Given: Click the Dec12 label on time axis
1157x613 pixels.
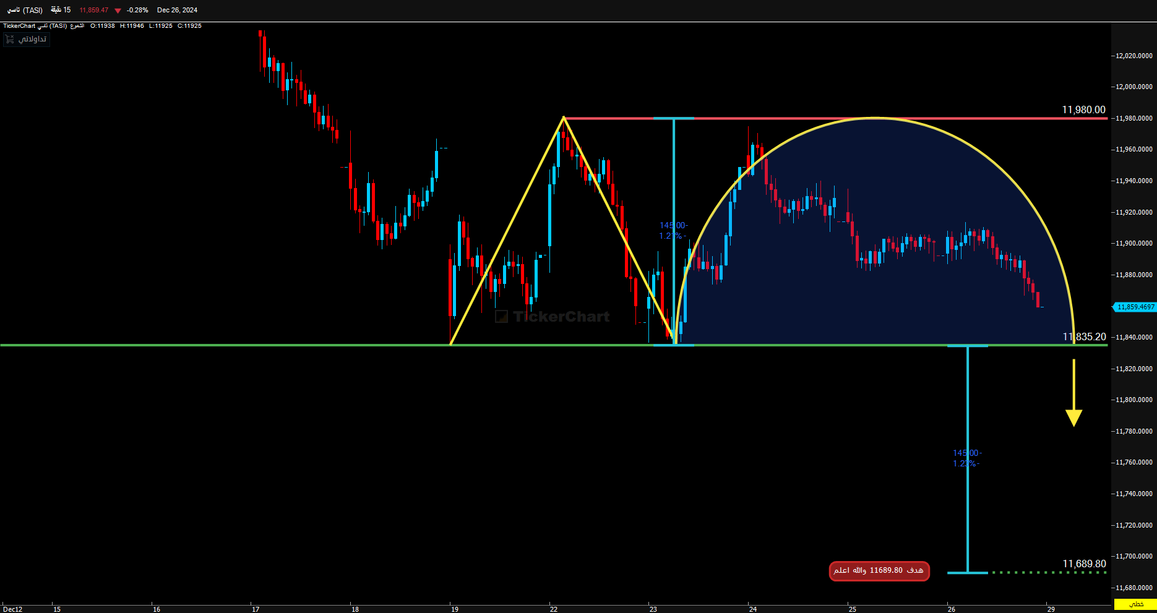Looking at the screenshot, I should tap(12, 609).
